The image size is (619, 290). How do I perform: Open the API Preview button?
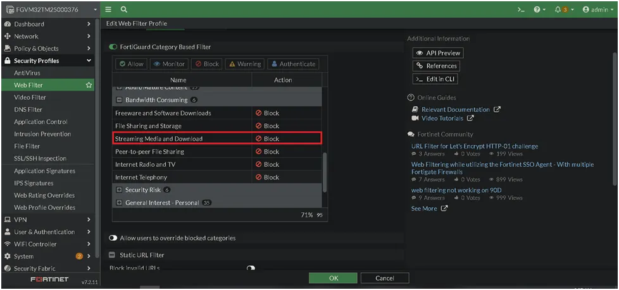tap(438, 53)
